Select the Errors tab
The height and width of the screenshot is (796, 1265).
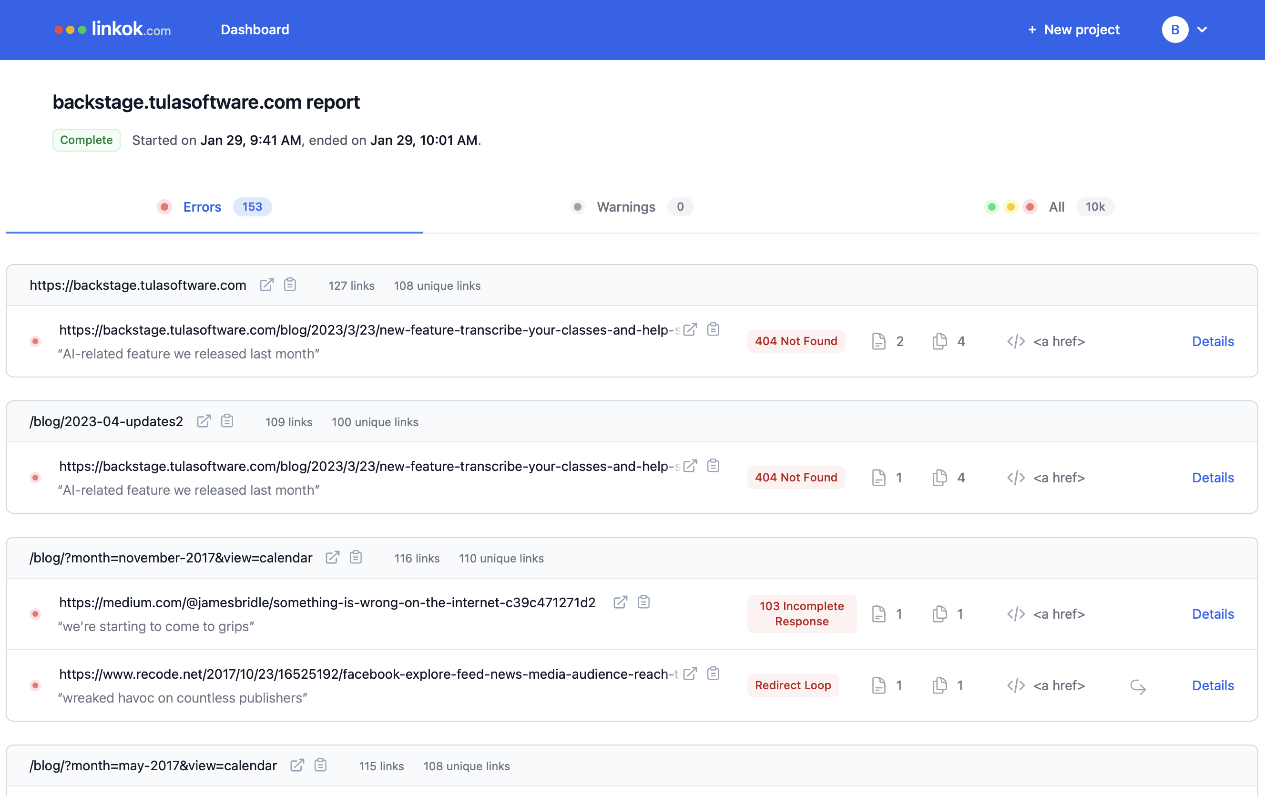tap(202, 206)
